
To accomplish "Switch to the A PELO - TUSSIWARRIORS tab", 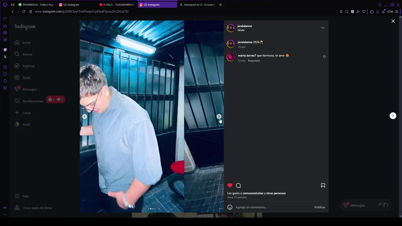I will tap(117, 5).
